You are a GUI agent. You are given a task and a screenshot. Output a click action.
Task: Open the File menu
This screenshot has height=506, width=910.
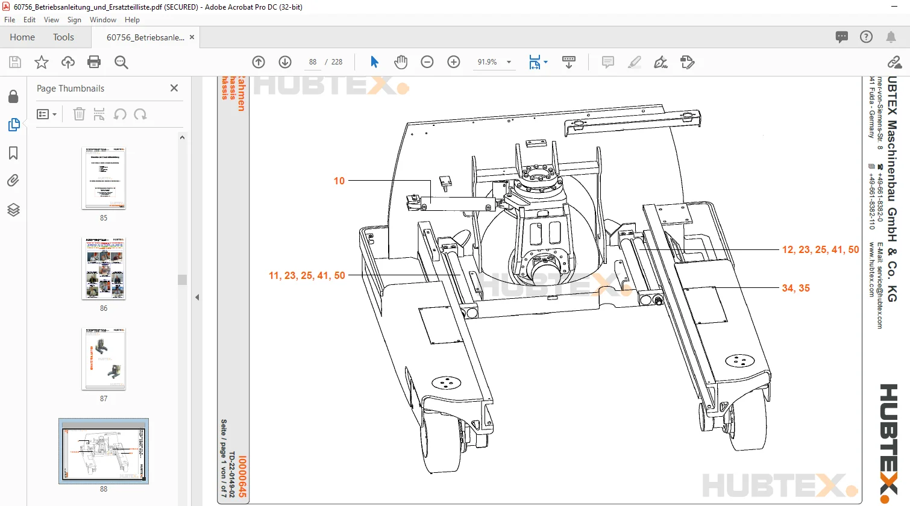point(10,20)
